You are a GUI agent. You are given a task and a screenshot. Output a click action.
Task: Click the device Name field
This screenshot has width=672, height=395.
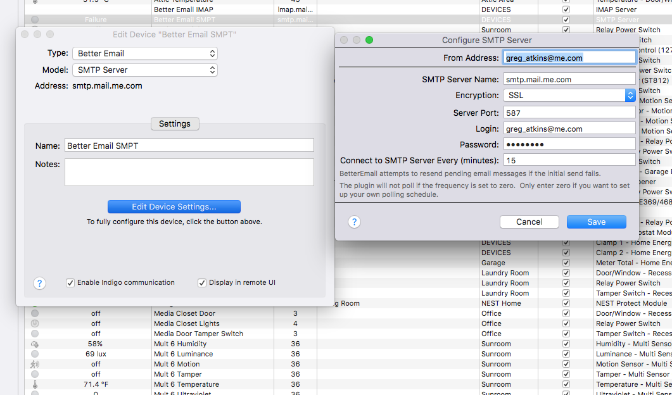pos(189,146)
